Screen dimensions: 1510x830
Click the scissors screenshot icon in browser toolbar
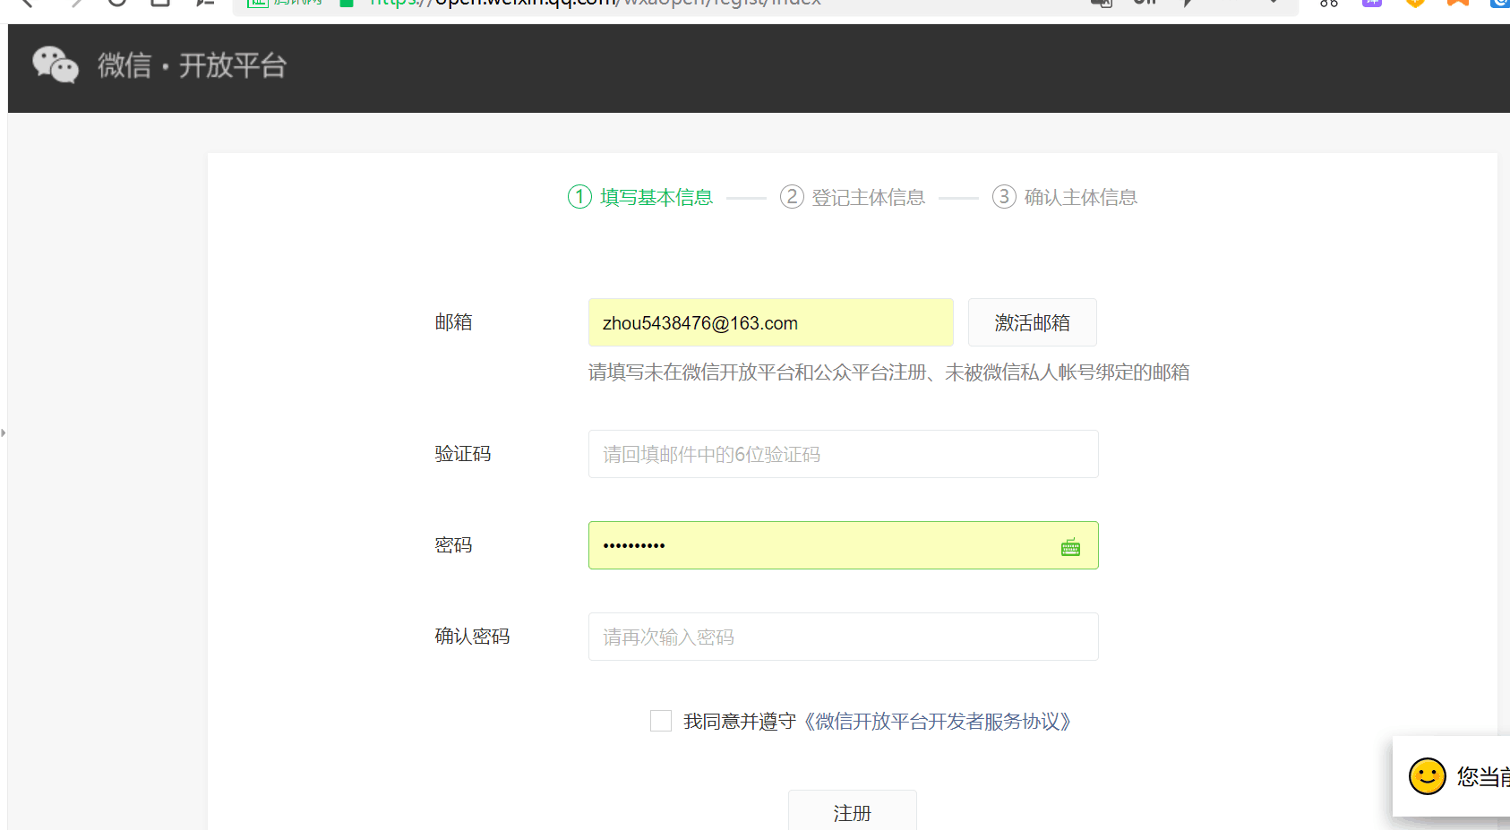[1328, 3]
